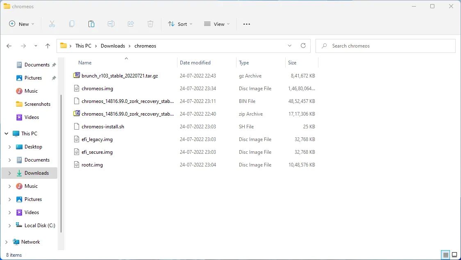461x260 pixels.
Task: Switch to large thumbnails view toggle
Action: [x=454, y=255]
